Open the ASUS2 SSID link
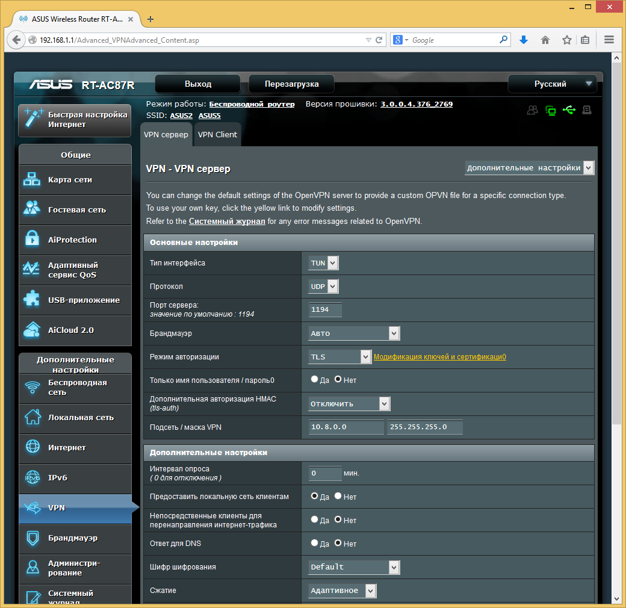Image resolution: width=626 pixels, height=608 pixels. tap(181, 116)
